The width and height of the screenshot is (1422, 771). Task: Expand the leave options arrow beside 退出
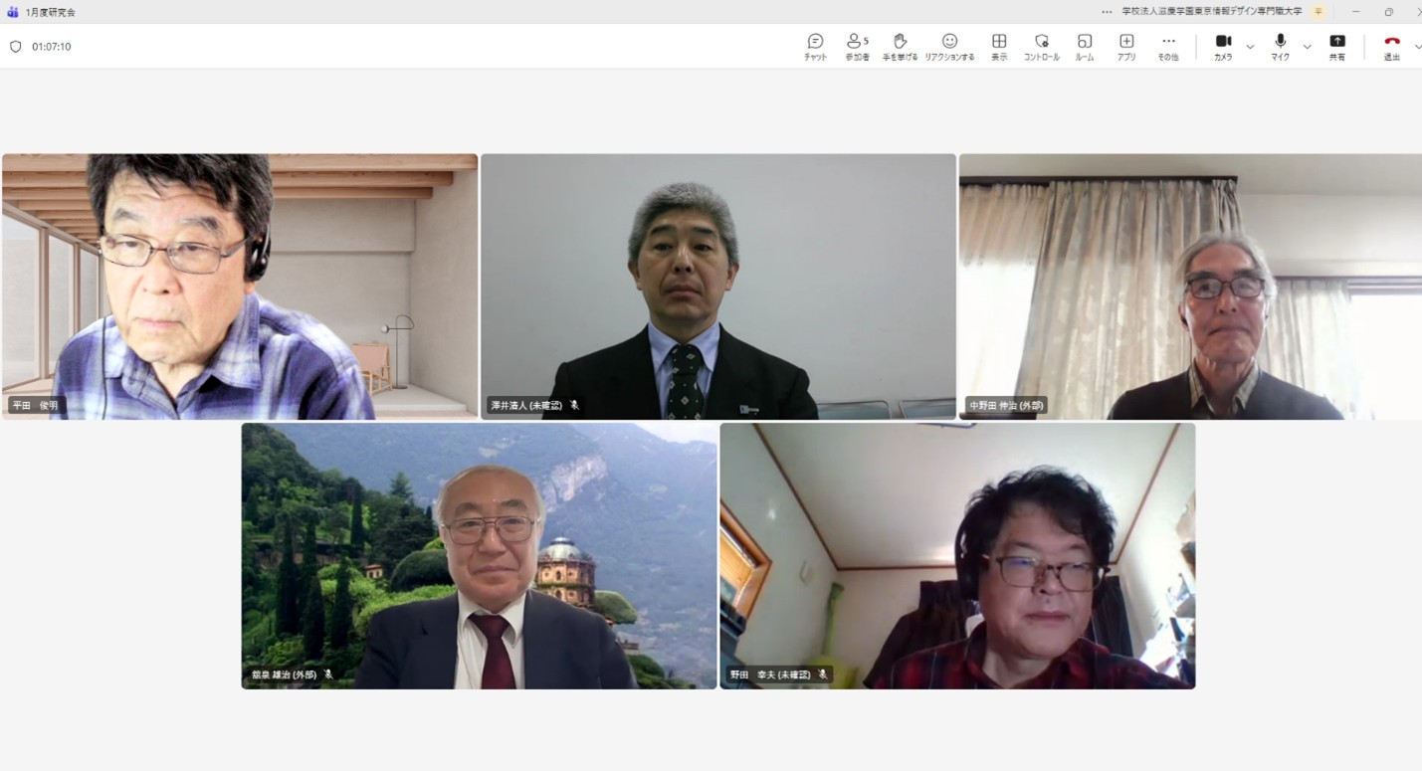1417,47
